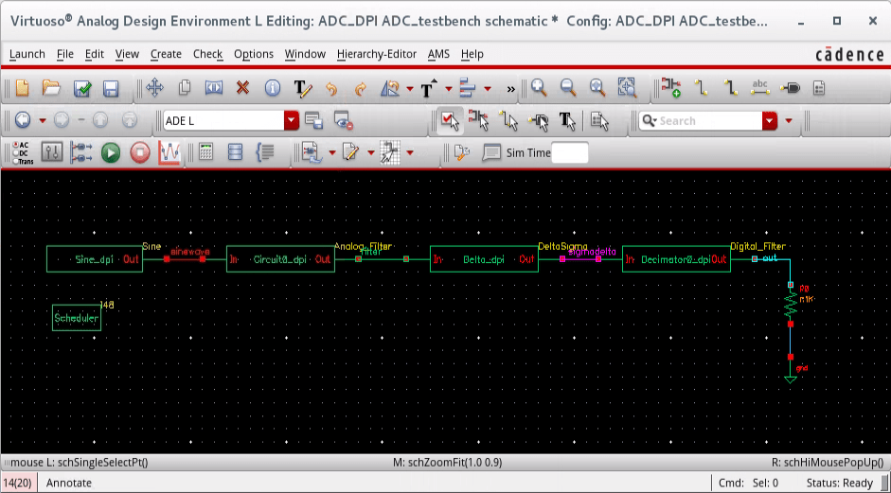Select the Create Wire Name abc icon
The height and width of the screenshot is (493, 891).
coord(759,89)
